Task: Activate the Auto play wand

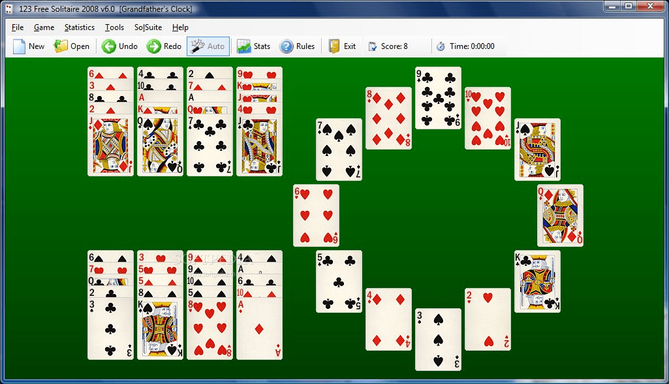Action: [x=208, y=46]
